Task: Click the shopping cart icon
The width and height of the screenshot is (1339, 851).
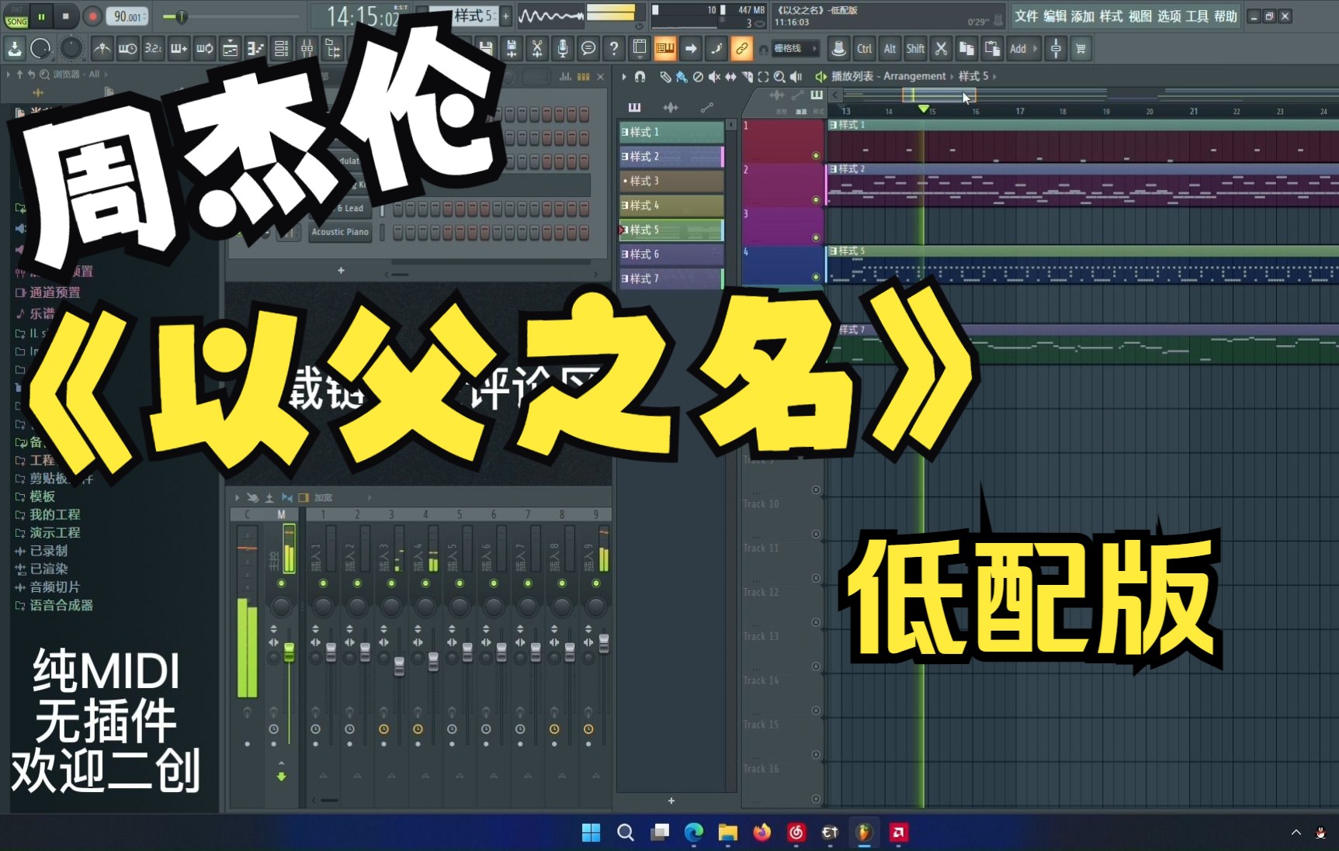Action: 1081,49
